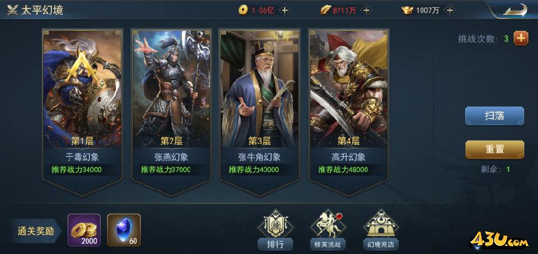Image resolution: width=538 pixels, height=254 pixels.
Task: Select the 第4层 高升幻象 card
Action: (x=349, y=112)
